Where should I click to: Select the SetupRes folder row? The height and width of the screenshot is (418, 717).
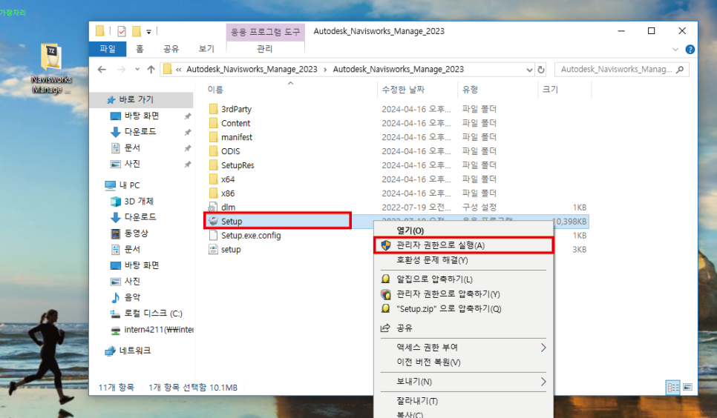396,165
